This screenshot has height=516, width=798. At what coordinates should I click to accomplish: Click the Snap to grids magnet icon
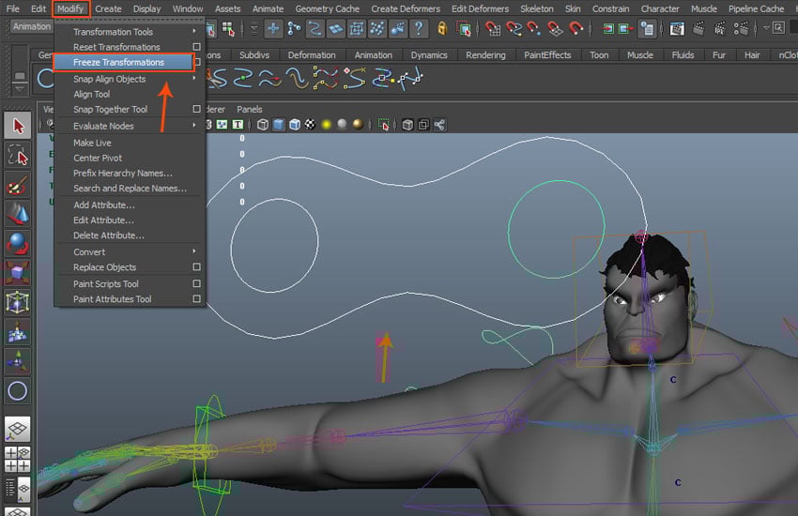point(494,28)
